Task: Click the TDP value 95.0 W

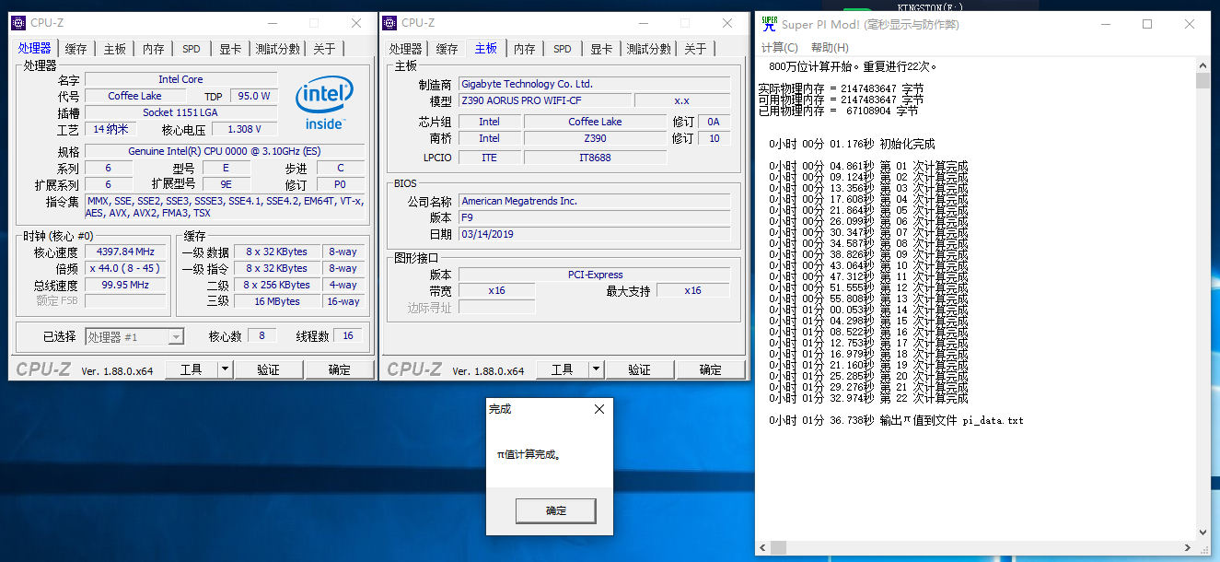Action: coord(253,96)
